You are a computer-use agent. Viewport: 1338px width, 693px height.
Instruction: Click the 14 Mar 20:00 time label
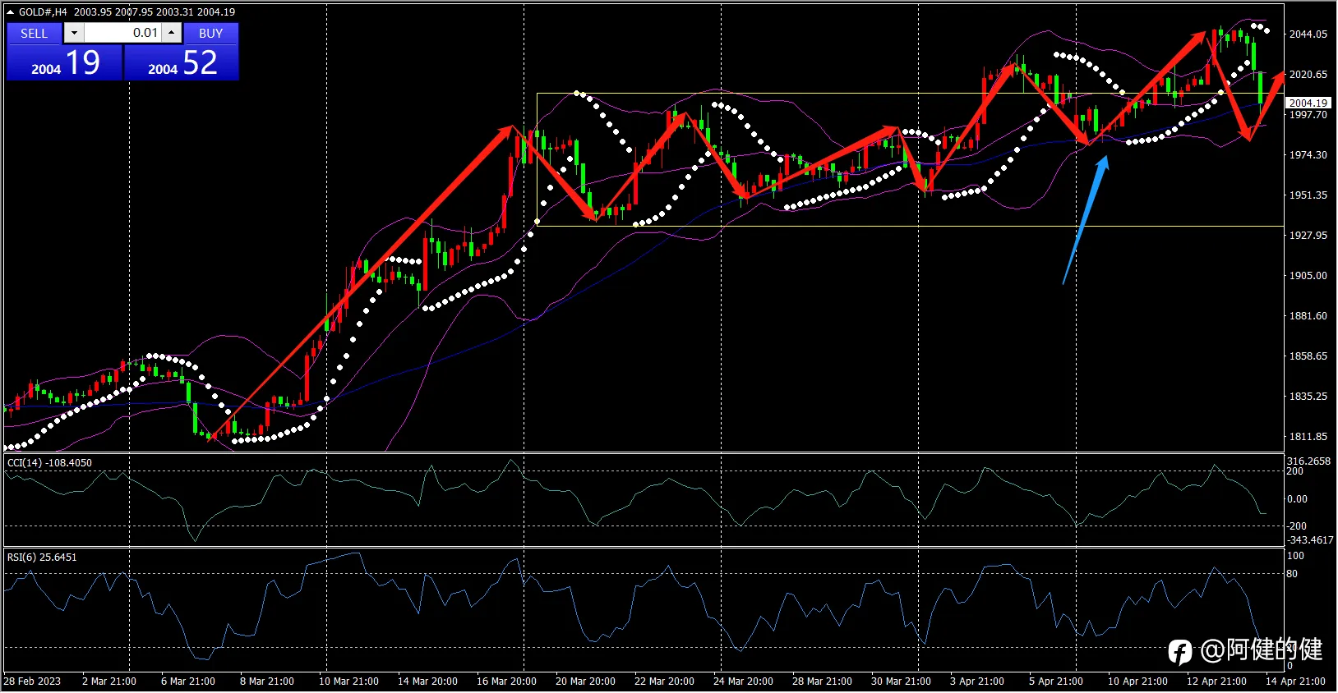pos(427,682)
